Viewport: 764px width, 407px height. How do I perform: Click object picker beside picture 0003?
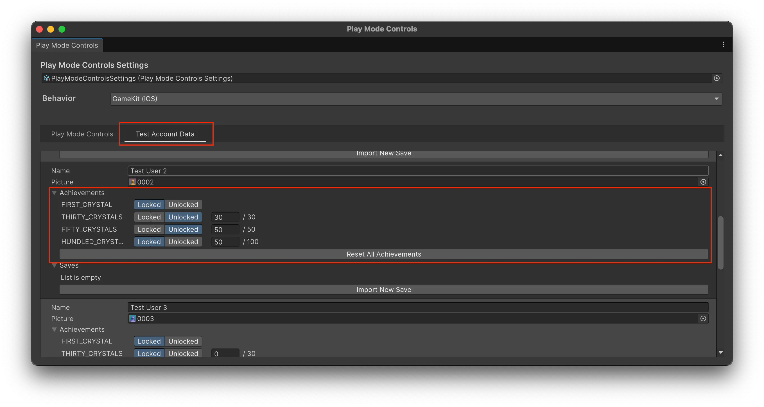(703, 318)
